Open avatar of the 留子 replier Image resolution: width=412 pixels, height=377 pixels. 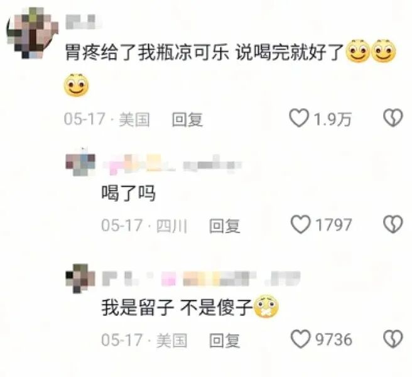80,278
